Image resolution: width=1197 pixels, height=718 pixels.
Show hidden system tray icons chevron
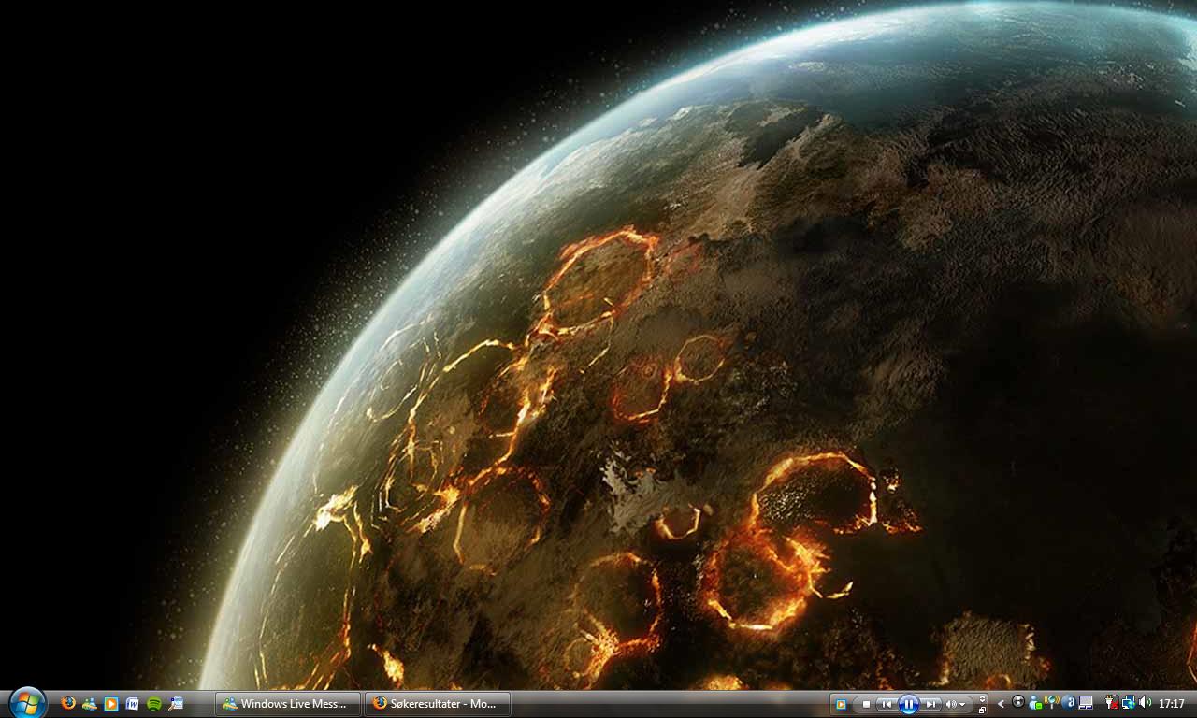point(1001,704)
